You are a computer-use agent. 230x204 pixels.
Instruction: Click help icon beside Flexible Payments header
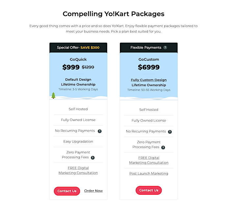[x=165, y=48]
